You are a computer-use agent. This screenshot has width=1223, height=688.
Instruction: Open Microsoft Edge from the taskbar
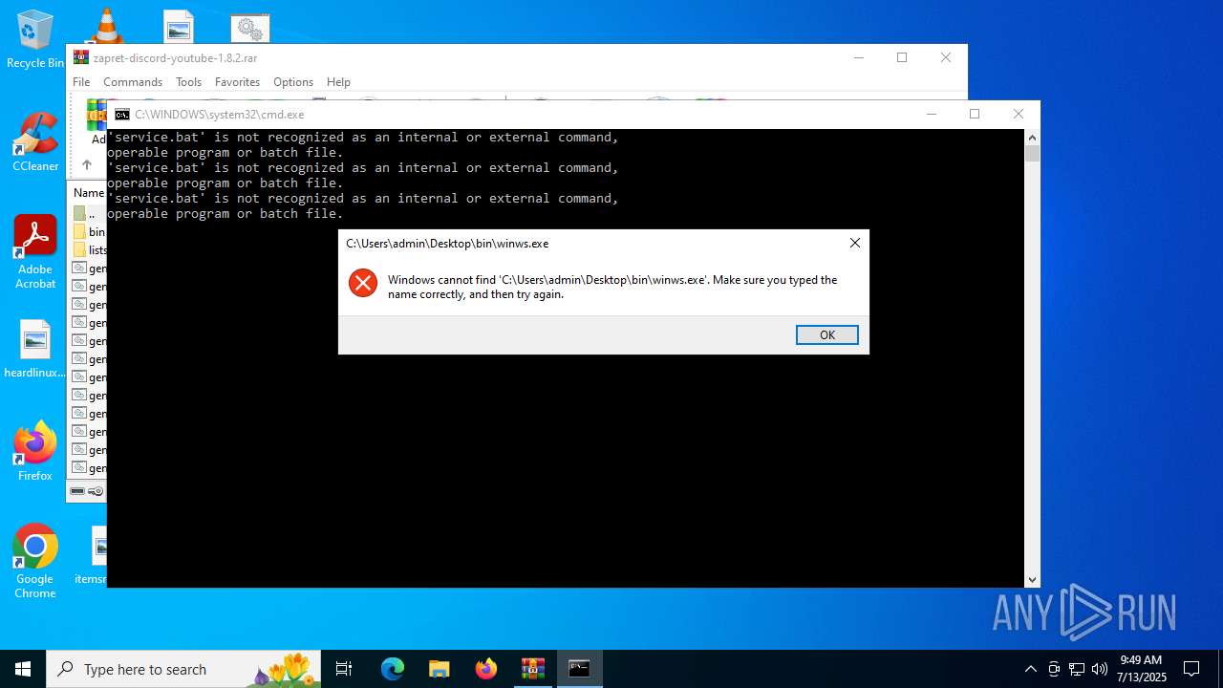coord(393,669)
